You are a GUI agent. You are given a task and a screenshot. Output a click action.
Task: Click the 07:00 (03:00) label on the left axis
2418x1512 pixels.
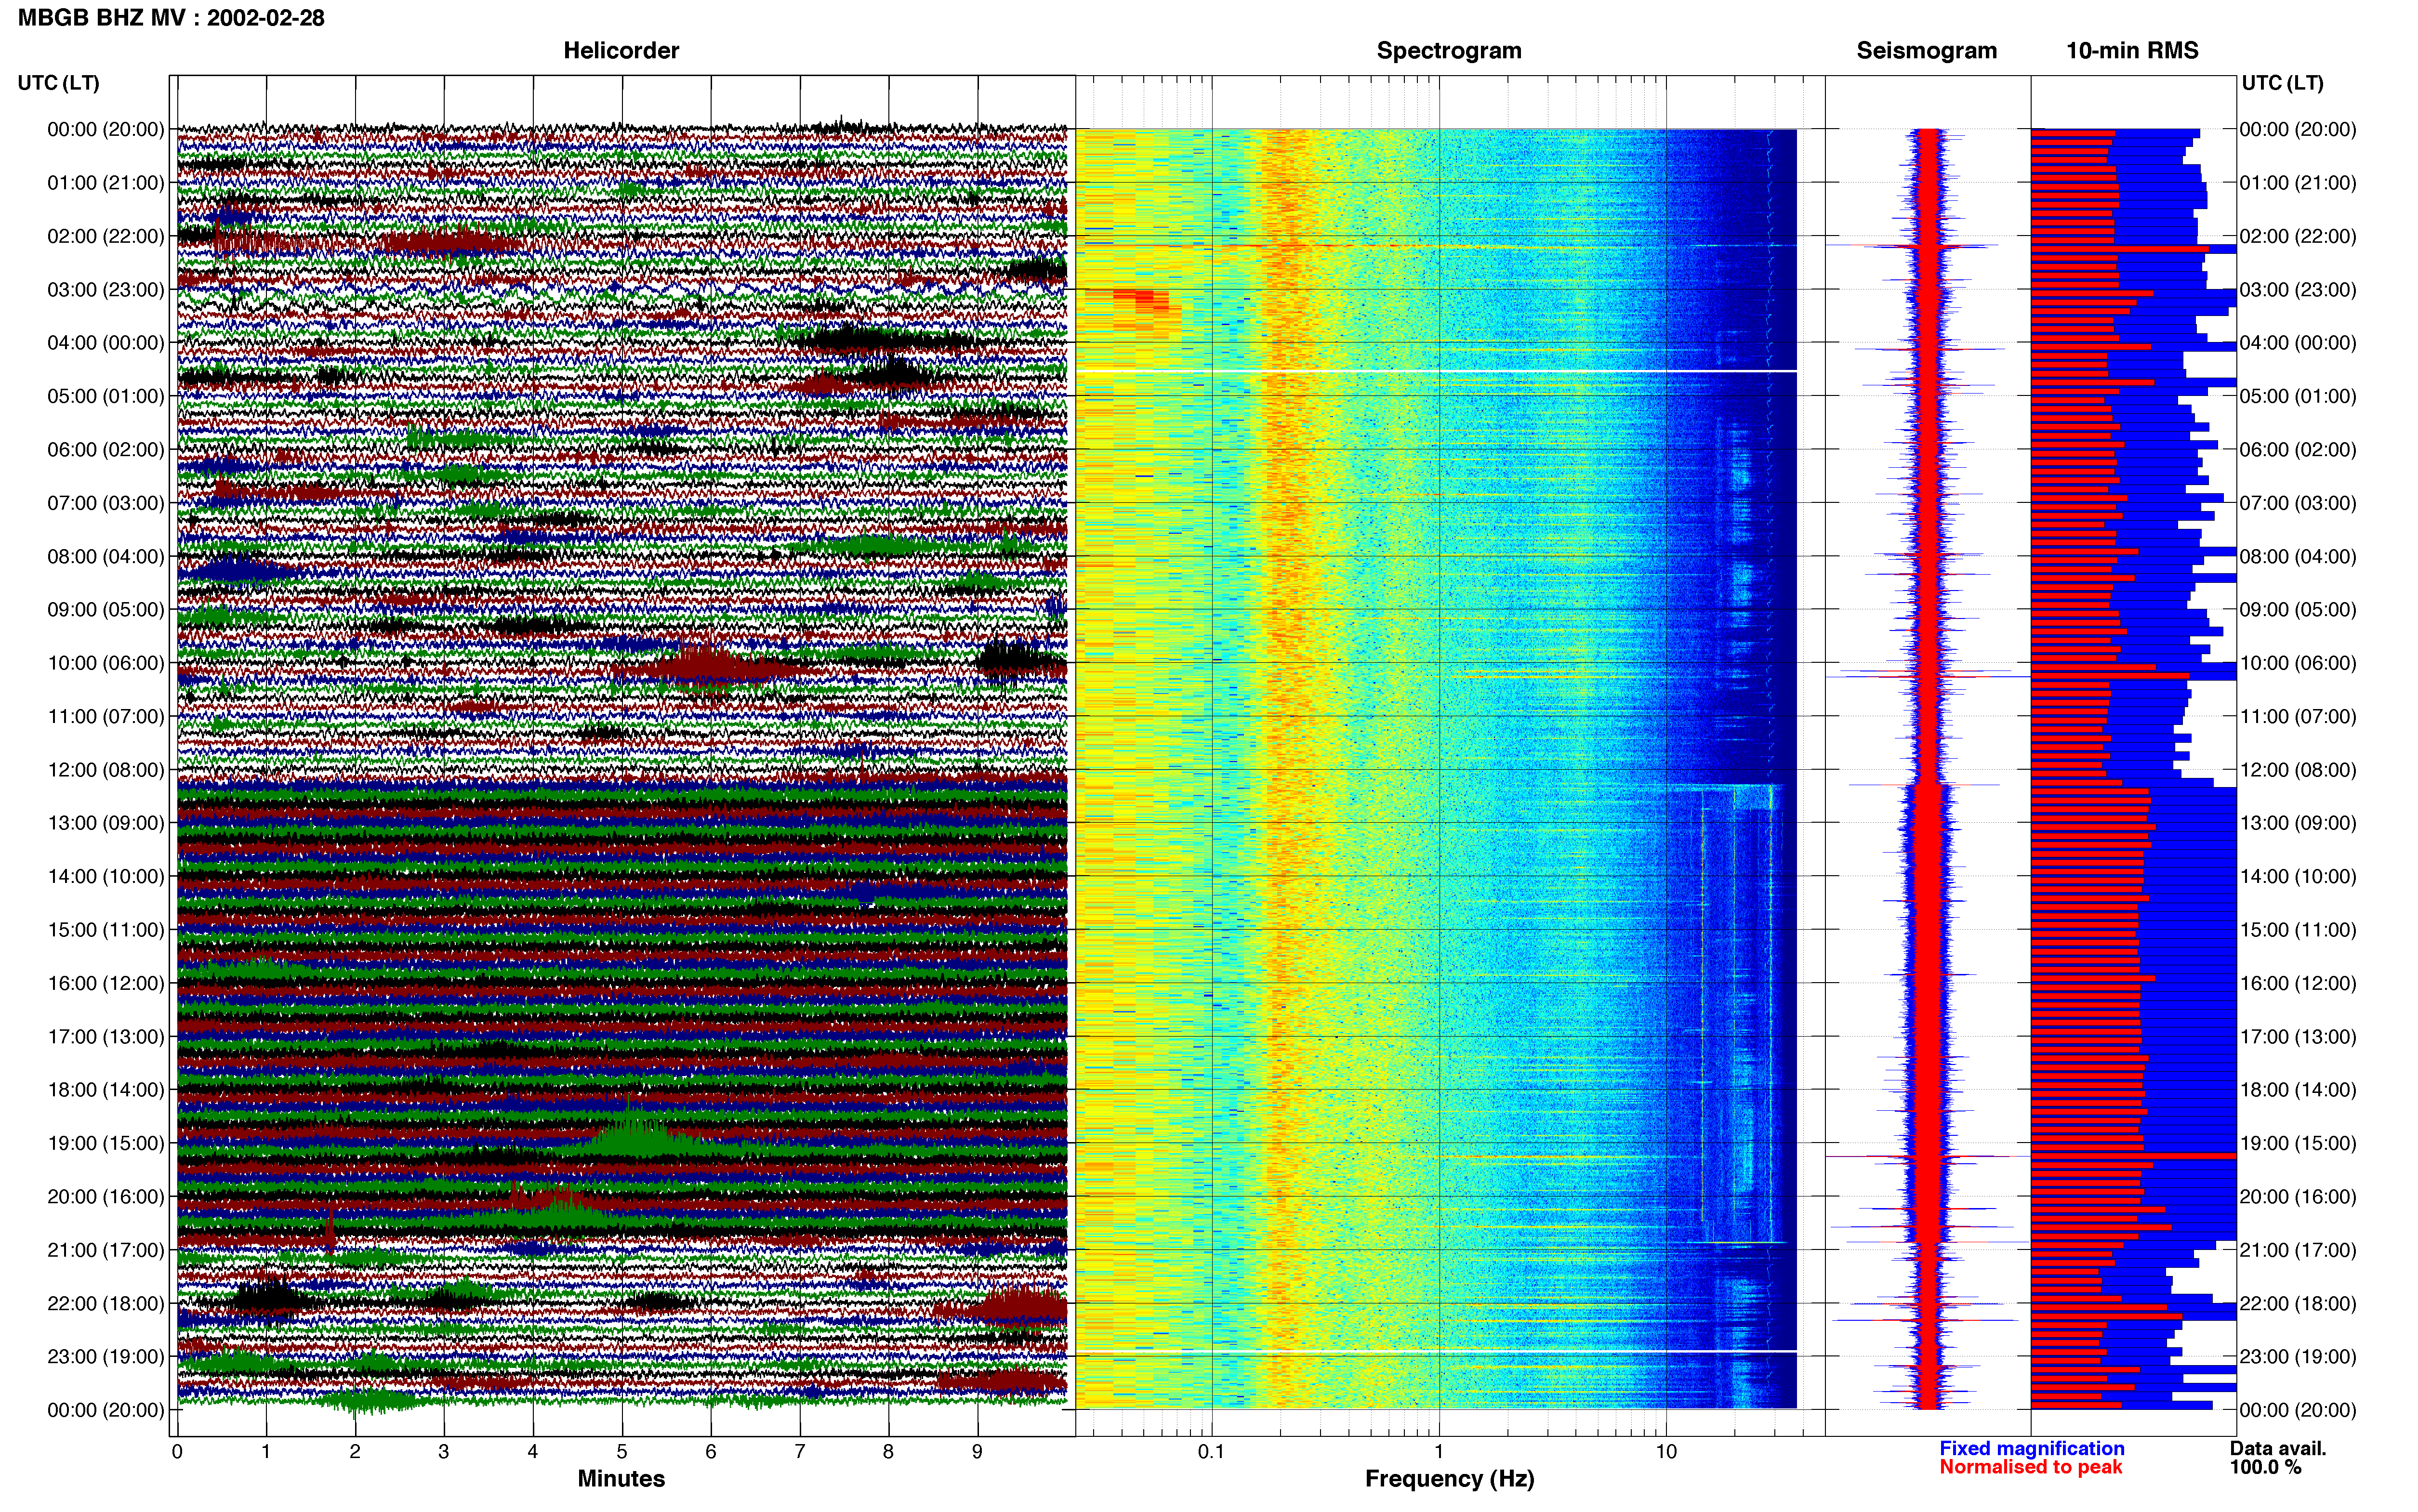click(x=105, y=503)
